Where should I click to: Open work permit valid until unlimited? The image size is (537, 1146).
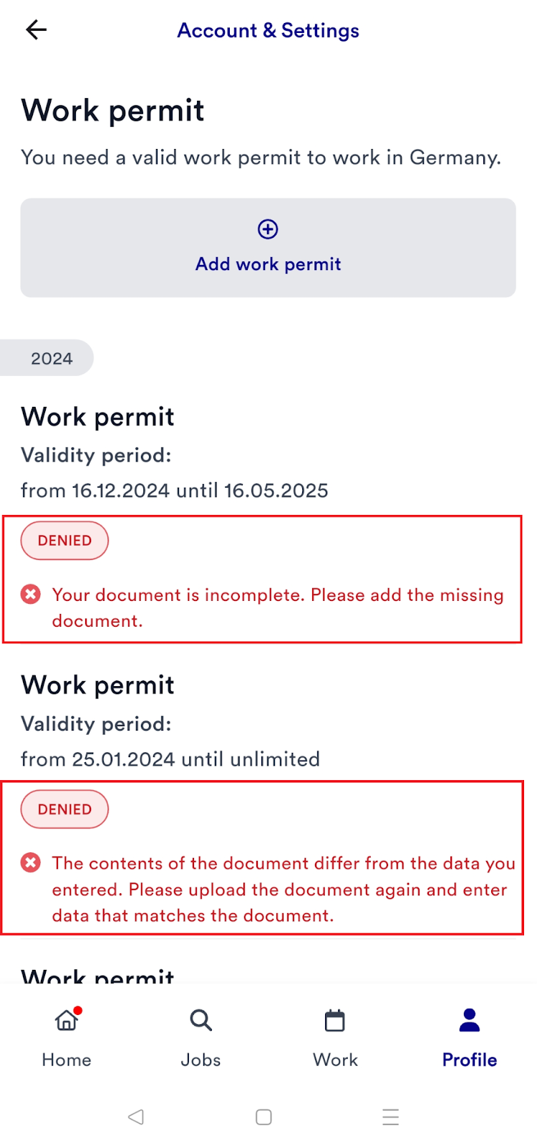pos(170,722)
